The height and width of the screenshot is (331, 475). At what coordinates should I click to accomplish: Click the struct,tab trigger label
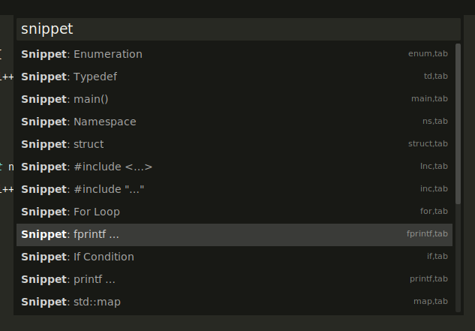(428, 144)
